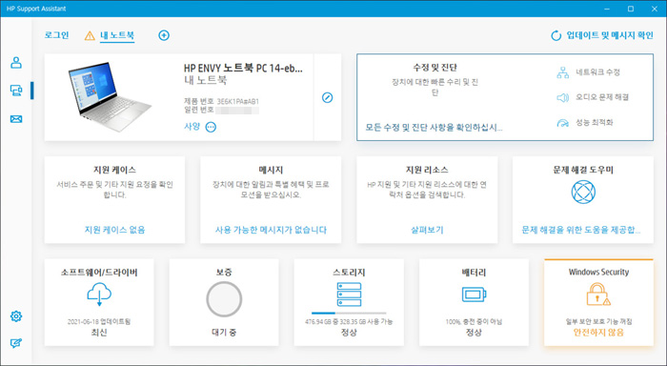
Task: Click 안전하지 않음 status text
Action: pos(598,333)
